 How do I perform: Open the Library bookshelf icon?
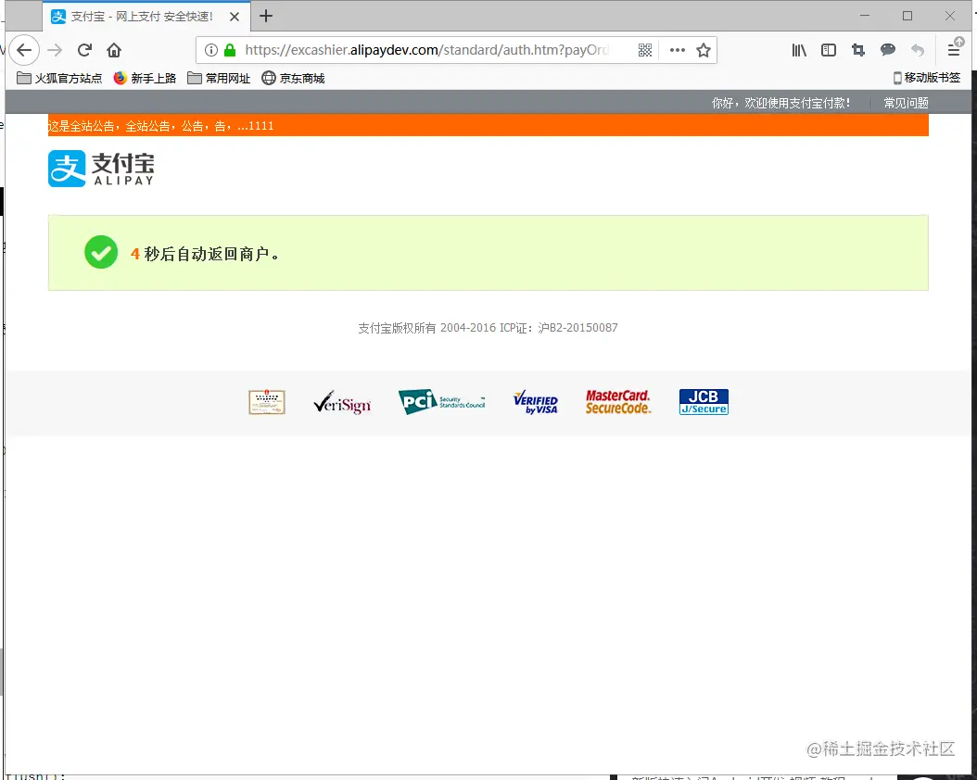pyautogui.click(x=799, y=50)
